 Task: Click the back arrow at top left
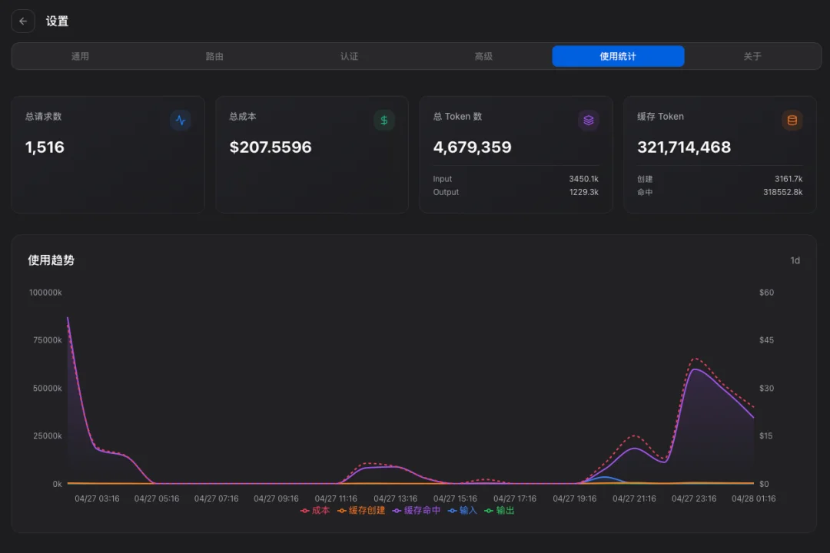(22, 21)
